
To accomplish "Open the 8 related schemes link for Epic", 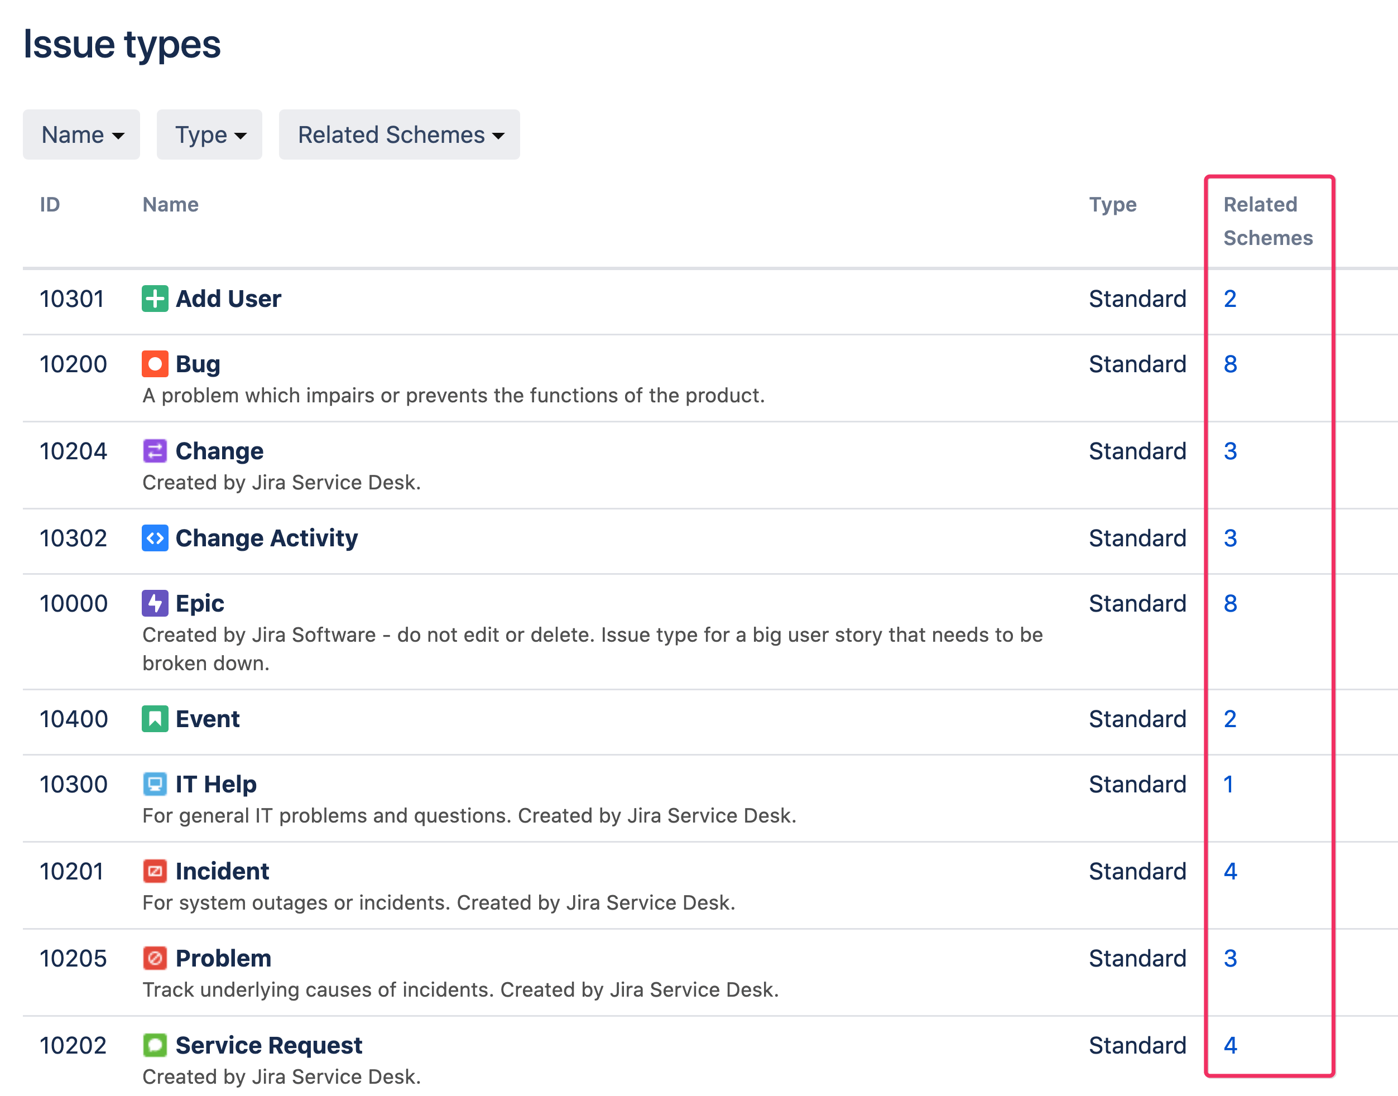I will click(x=1230, y=604).
